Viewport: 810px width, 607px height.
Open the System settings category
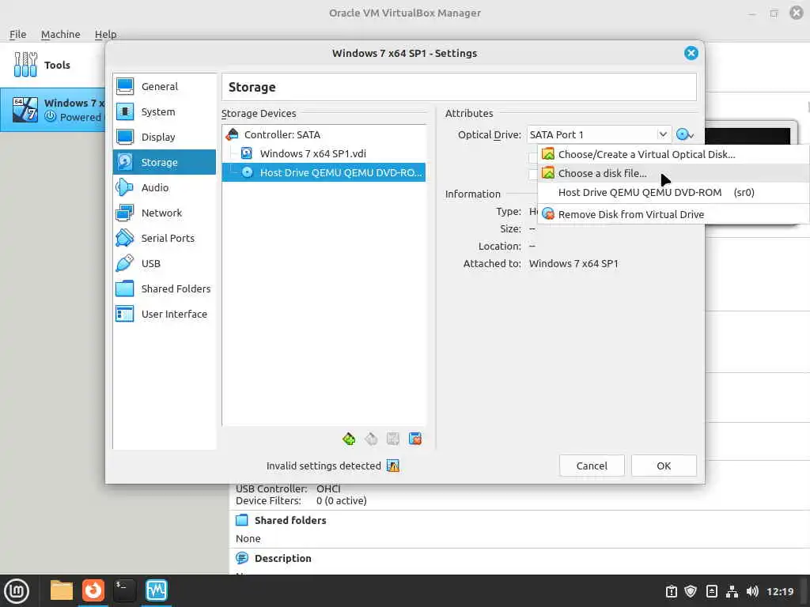[165, 111]
